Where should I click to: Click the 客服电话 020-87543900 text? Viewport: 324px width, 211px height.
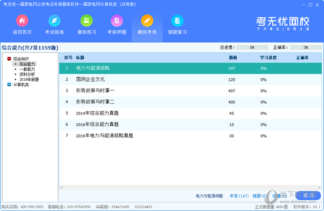click(x=69, y=207)
